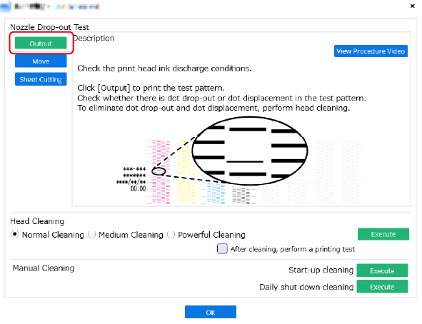
Task: Open the View Procedure Video link
Action: 371,51
